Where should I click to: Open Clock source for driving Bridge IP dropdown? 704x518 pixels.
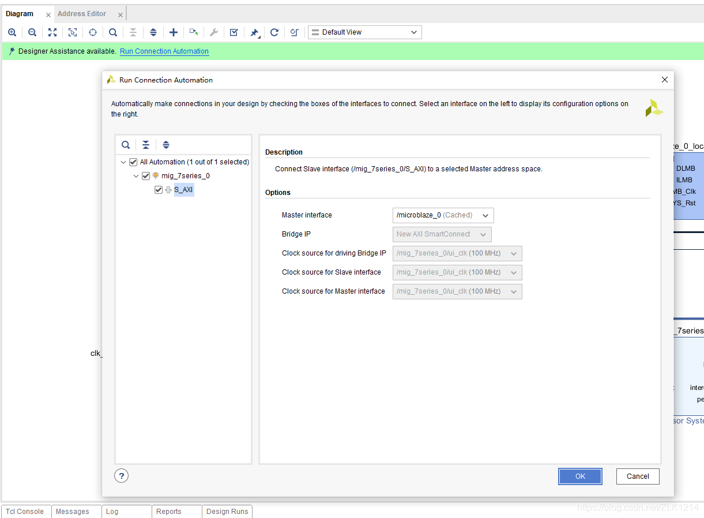tap(457, 253)
